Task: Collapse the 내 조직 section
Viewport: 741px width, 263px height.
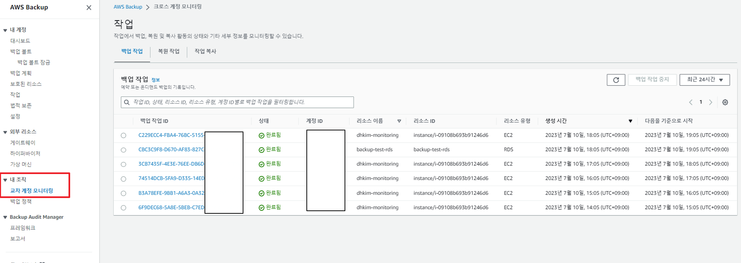Action: [x=5, y=180]
